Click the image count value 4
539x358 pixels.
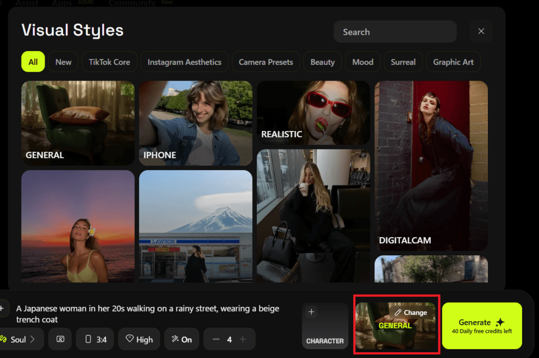[229, 340]
